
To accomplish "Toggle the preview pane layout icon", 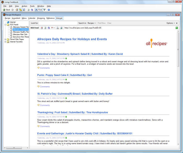I will pos(24,10).
